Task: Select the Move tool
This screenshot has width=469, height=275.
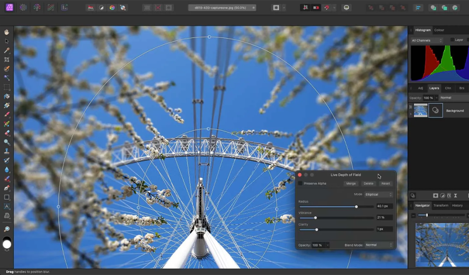Action: [x=6, y=41]
